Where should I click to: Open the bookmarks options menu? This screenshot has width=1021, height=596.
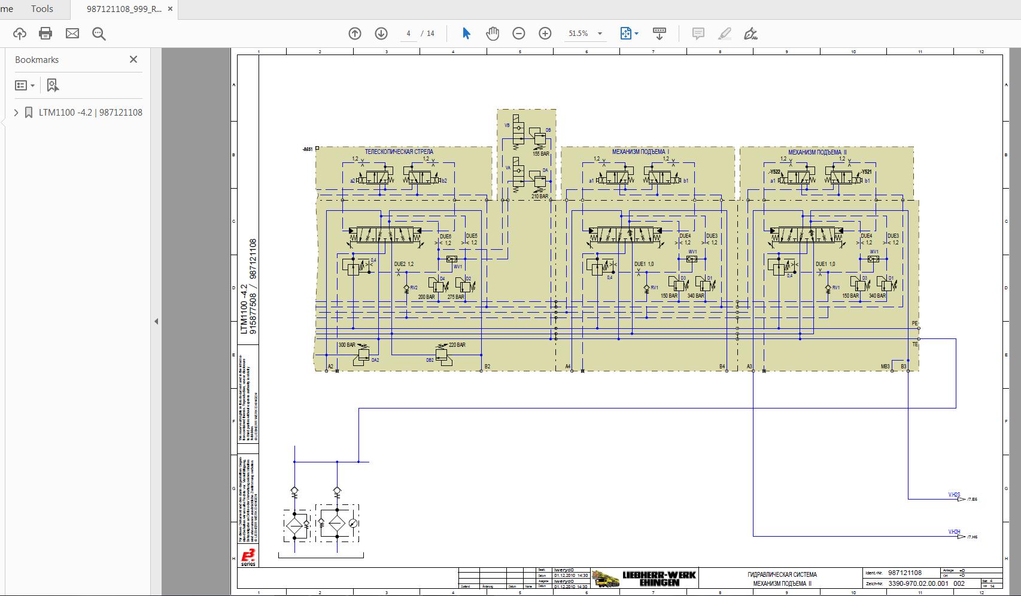(x=25, y=85)
